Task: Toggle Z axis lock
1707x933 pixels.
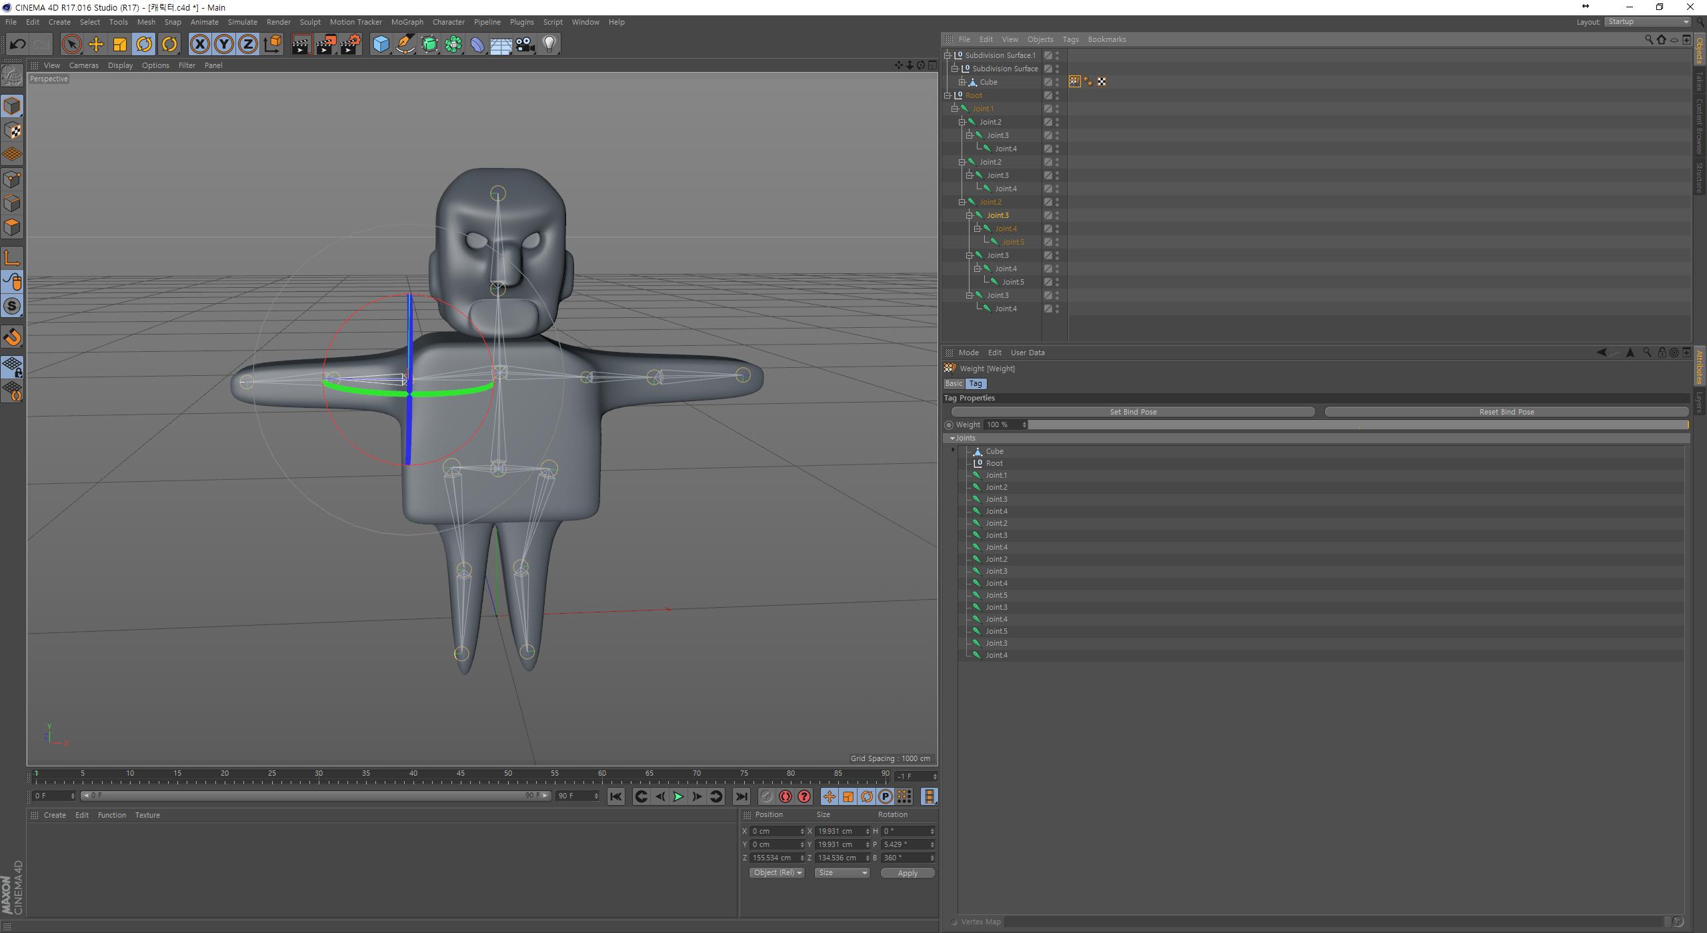Action: pyautogui.click(x=248, y=45)
